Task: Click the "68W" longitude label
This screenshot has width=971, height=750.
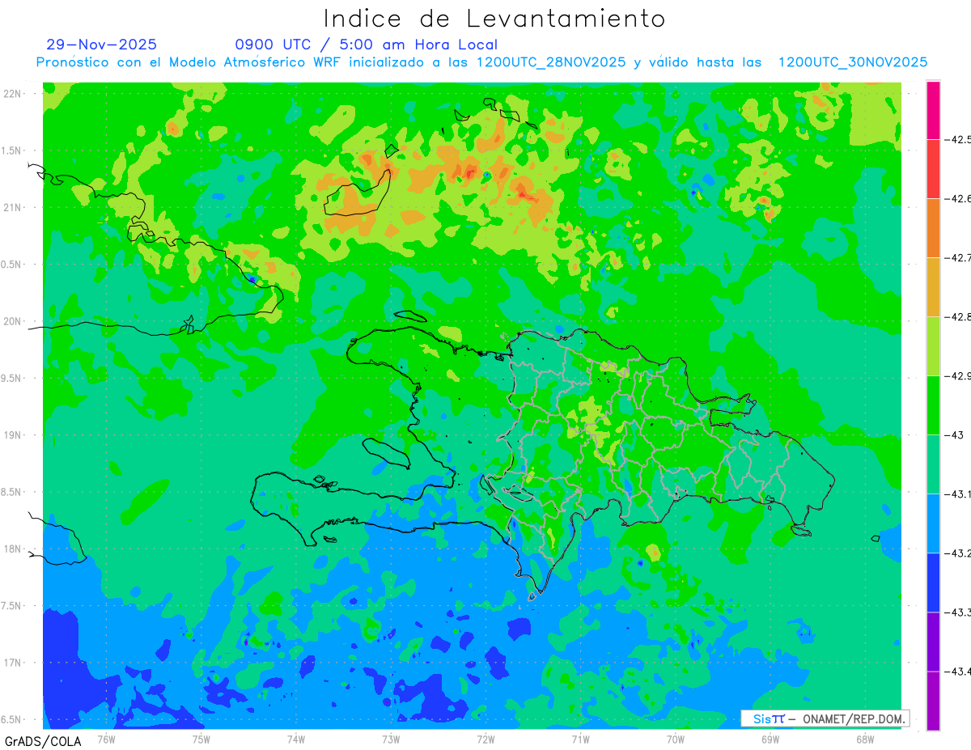Action: pyautogui.click(x=865, y=739)
